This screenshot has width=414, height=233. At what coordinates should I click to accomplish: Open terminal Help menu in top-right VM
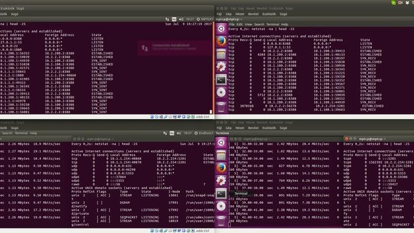tap(285, 25)
